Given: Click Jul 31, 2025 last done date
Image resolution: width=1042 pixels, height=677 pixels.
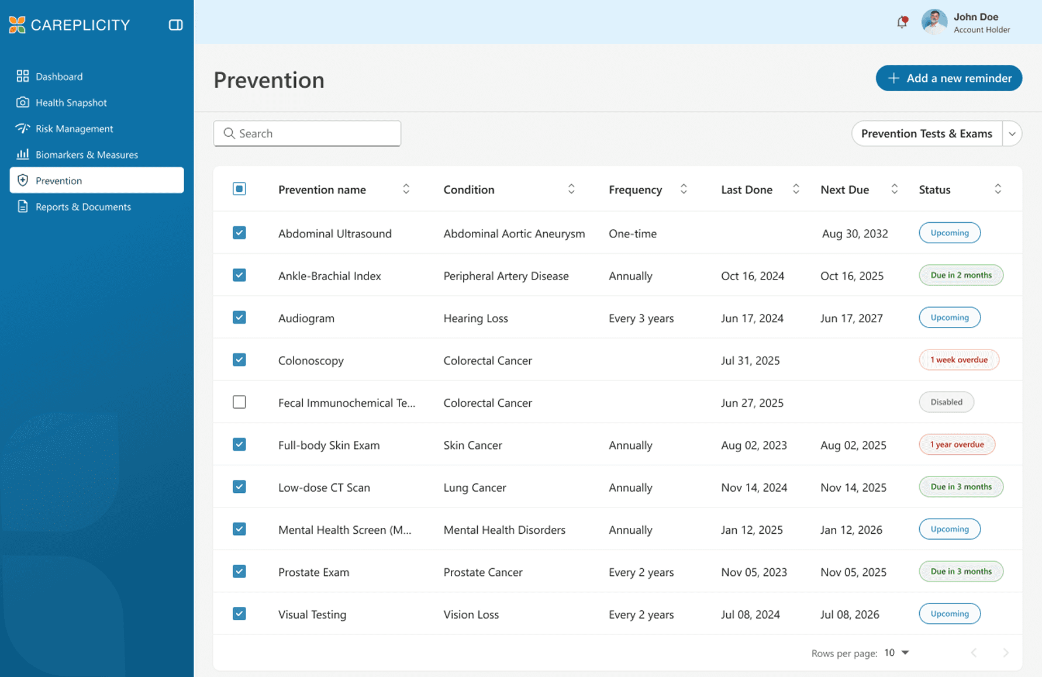Looking at the screenshot, I should (750, 360).
